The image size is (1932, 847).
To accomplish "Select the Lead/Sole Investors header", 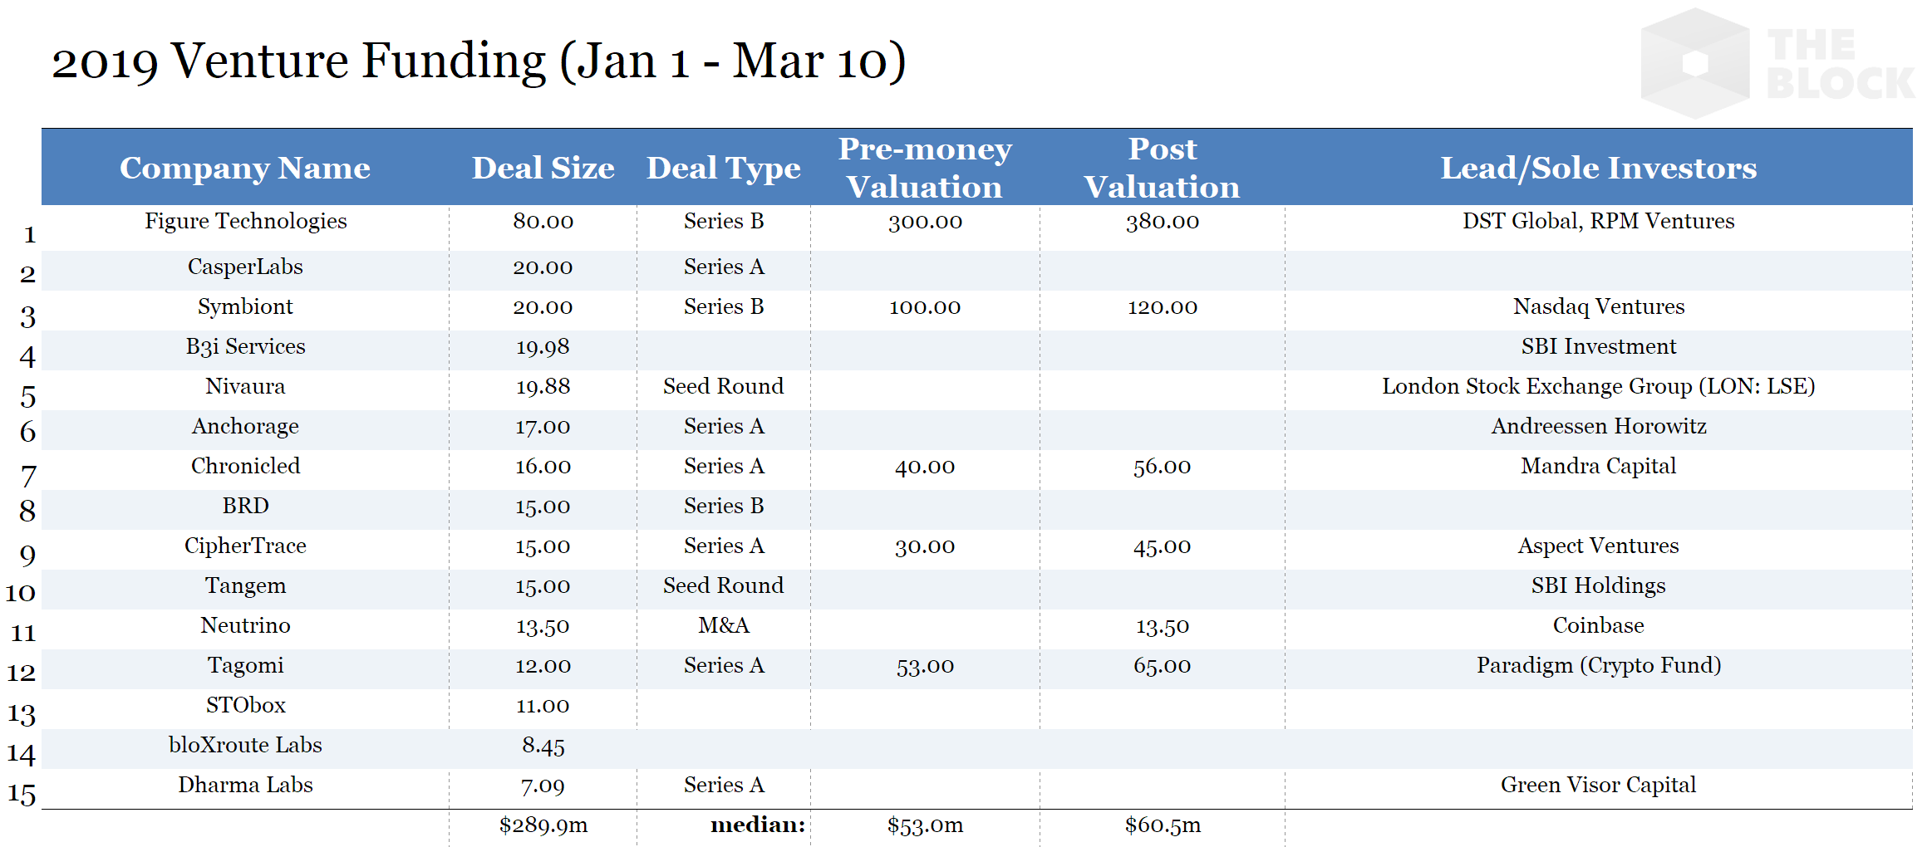I will [1598, 168].
